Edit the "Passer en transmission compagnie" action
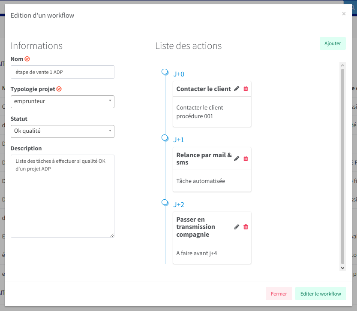 point(236,227)
